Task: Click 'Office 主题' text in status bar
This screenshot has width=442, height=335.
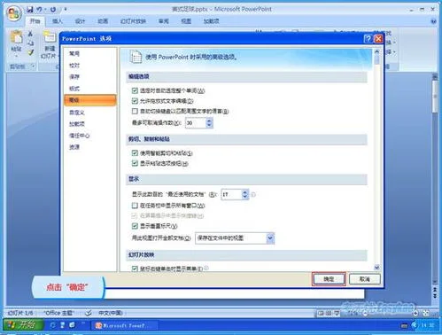Action: coord(58,313)
